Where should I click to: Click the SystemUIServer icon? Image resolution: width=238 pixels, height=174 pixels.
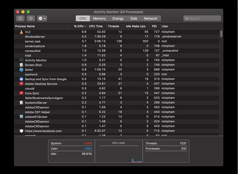pyautogui.click(x=21, y=103)
